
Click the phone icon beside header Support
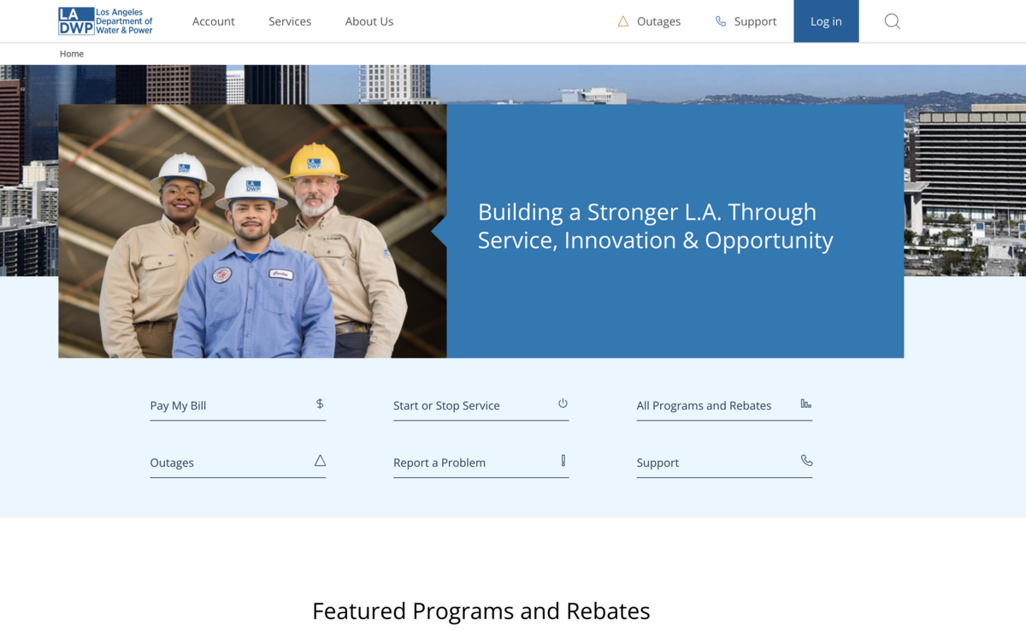coord(719,21)
